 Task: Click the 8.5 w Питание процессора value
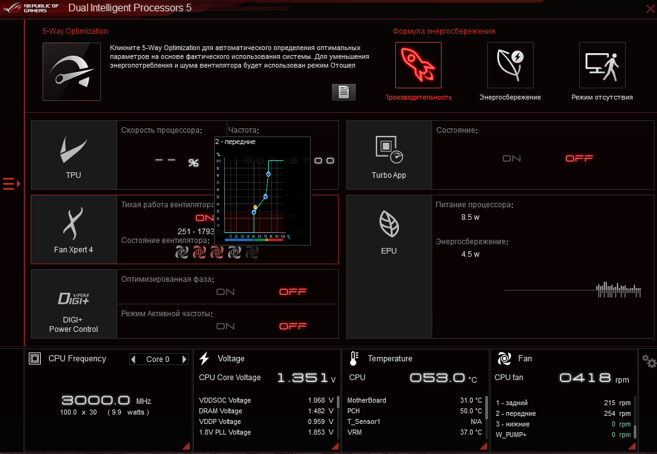470,217
